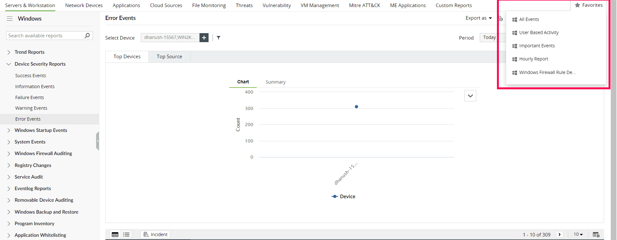This screenshot has height=240, width=617.
Task: Open Applications tab
Action: pyautogui.click(x=126, y=5)
